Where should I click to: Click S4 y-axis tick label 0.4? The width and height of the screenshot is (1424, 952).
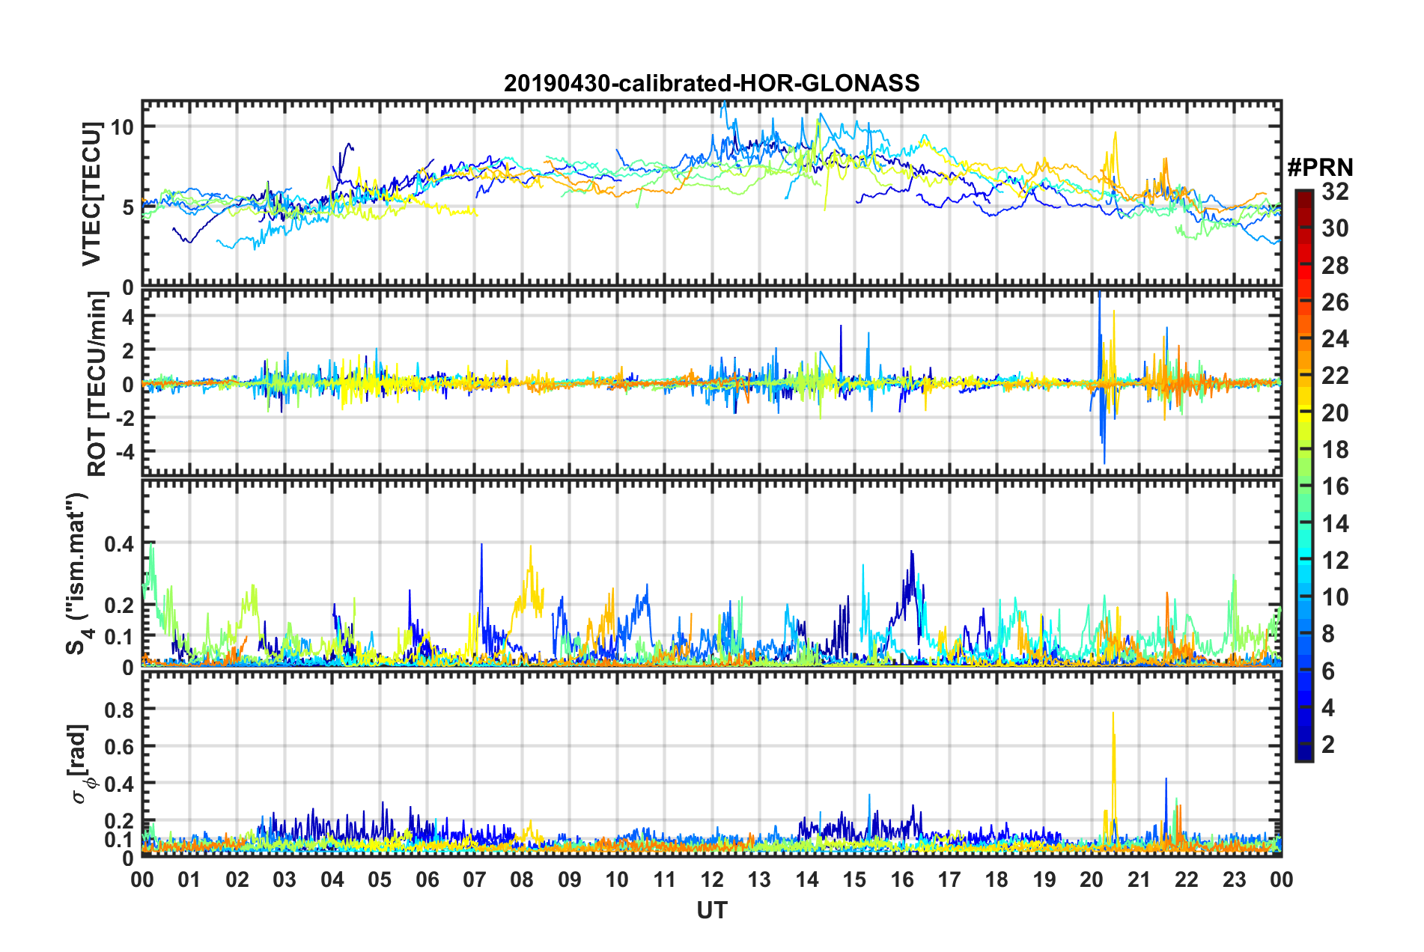point(119,543)
